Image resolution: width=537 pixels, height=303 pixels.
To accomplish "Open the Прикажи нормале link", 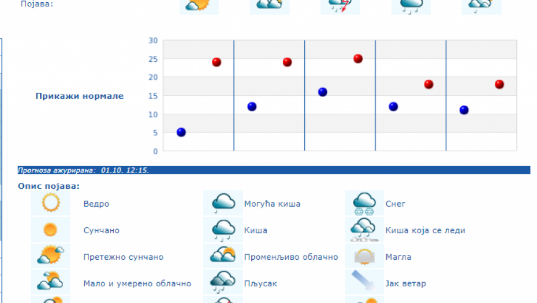I will pyautogui.click(x=80, y=96).
